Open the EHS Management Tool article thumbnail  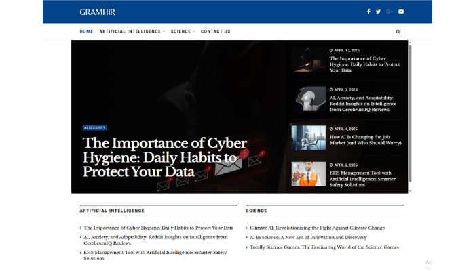pyautogui.click(x=308, y=174)
